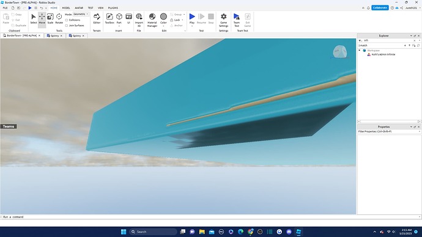Open the Windows Start menu
Screen dimensions: 422x237
point(124,232)
